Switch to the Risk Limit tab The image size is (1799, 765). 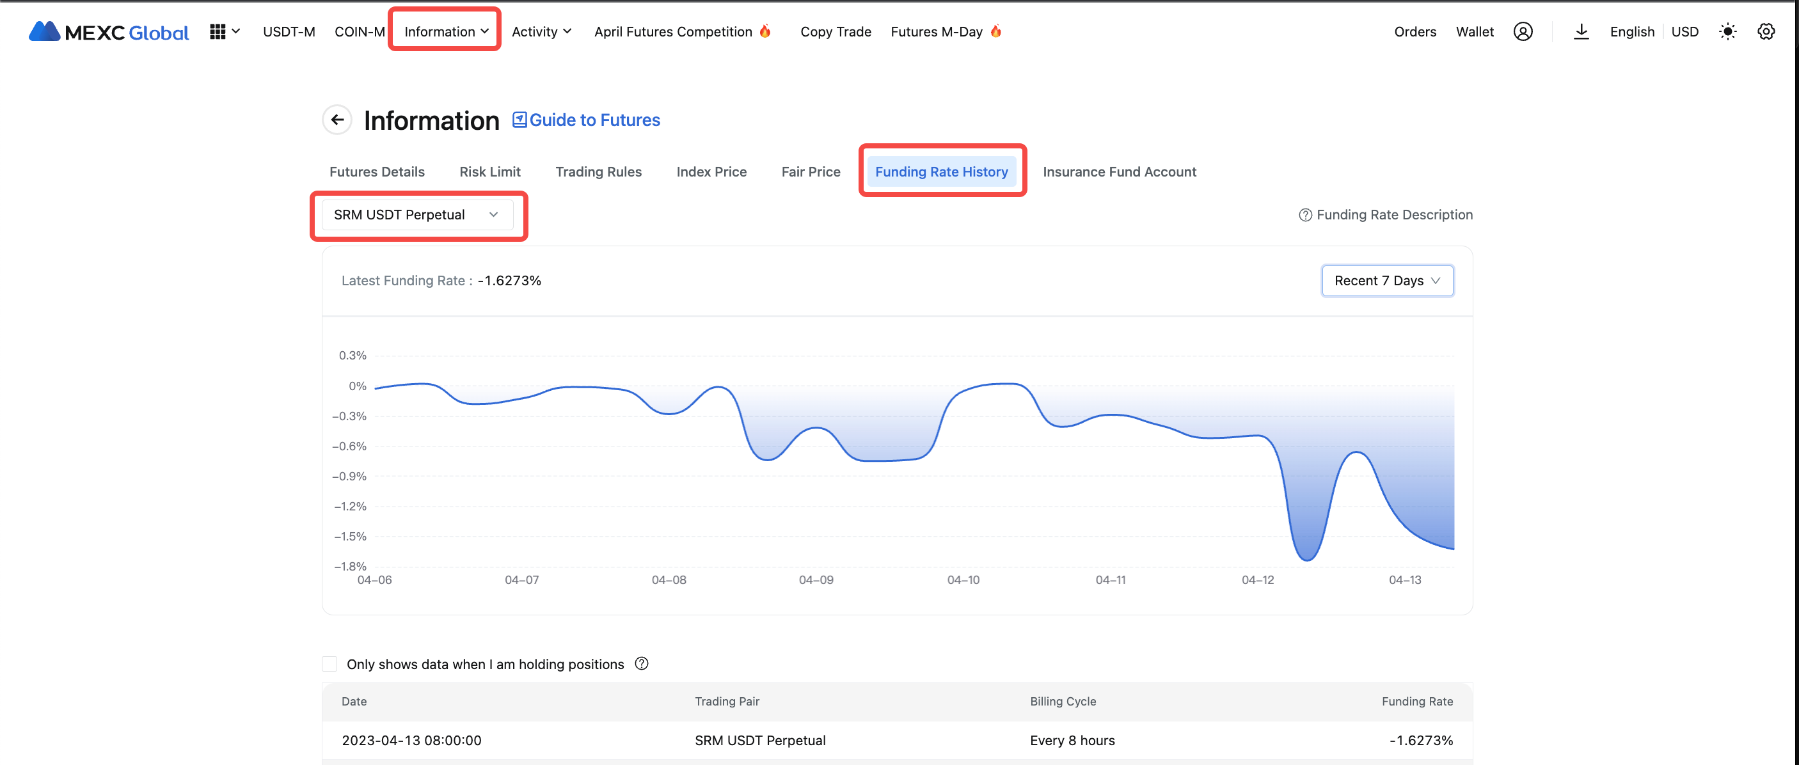click(x=489, y=171)
